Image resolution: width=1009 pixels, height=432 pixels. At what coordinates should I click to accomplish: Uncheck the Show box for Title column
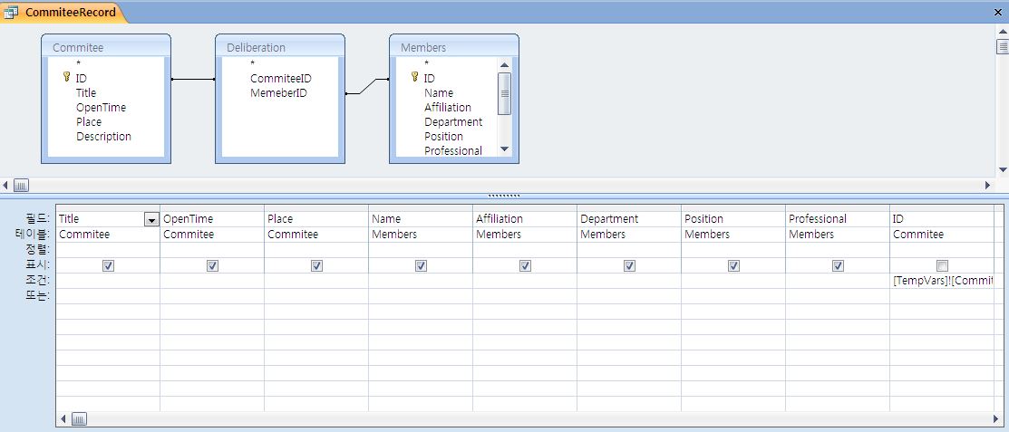coord(108,265)
